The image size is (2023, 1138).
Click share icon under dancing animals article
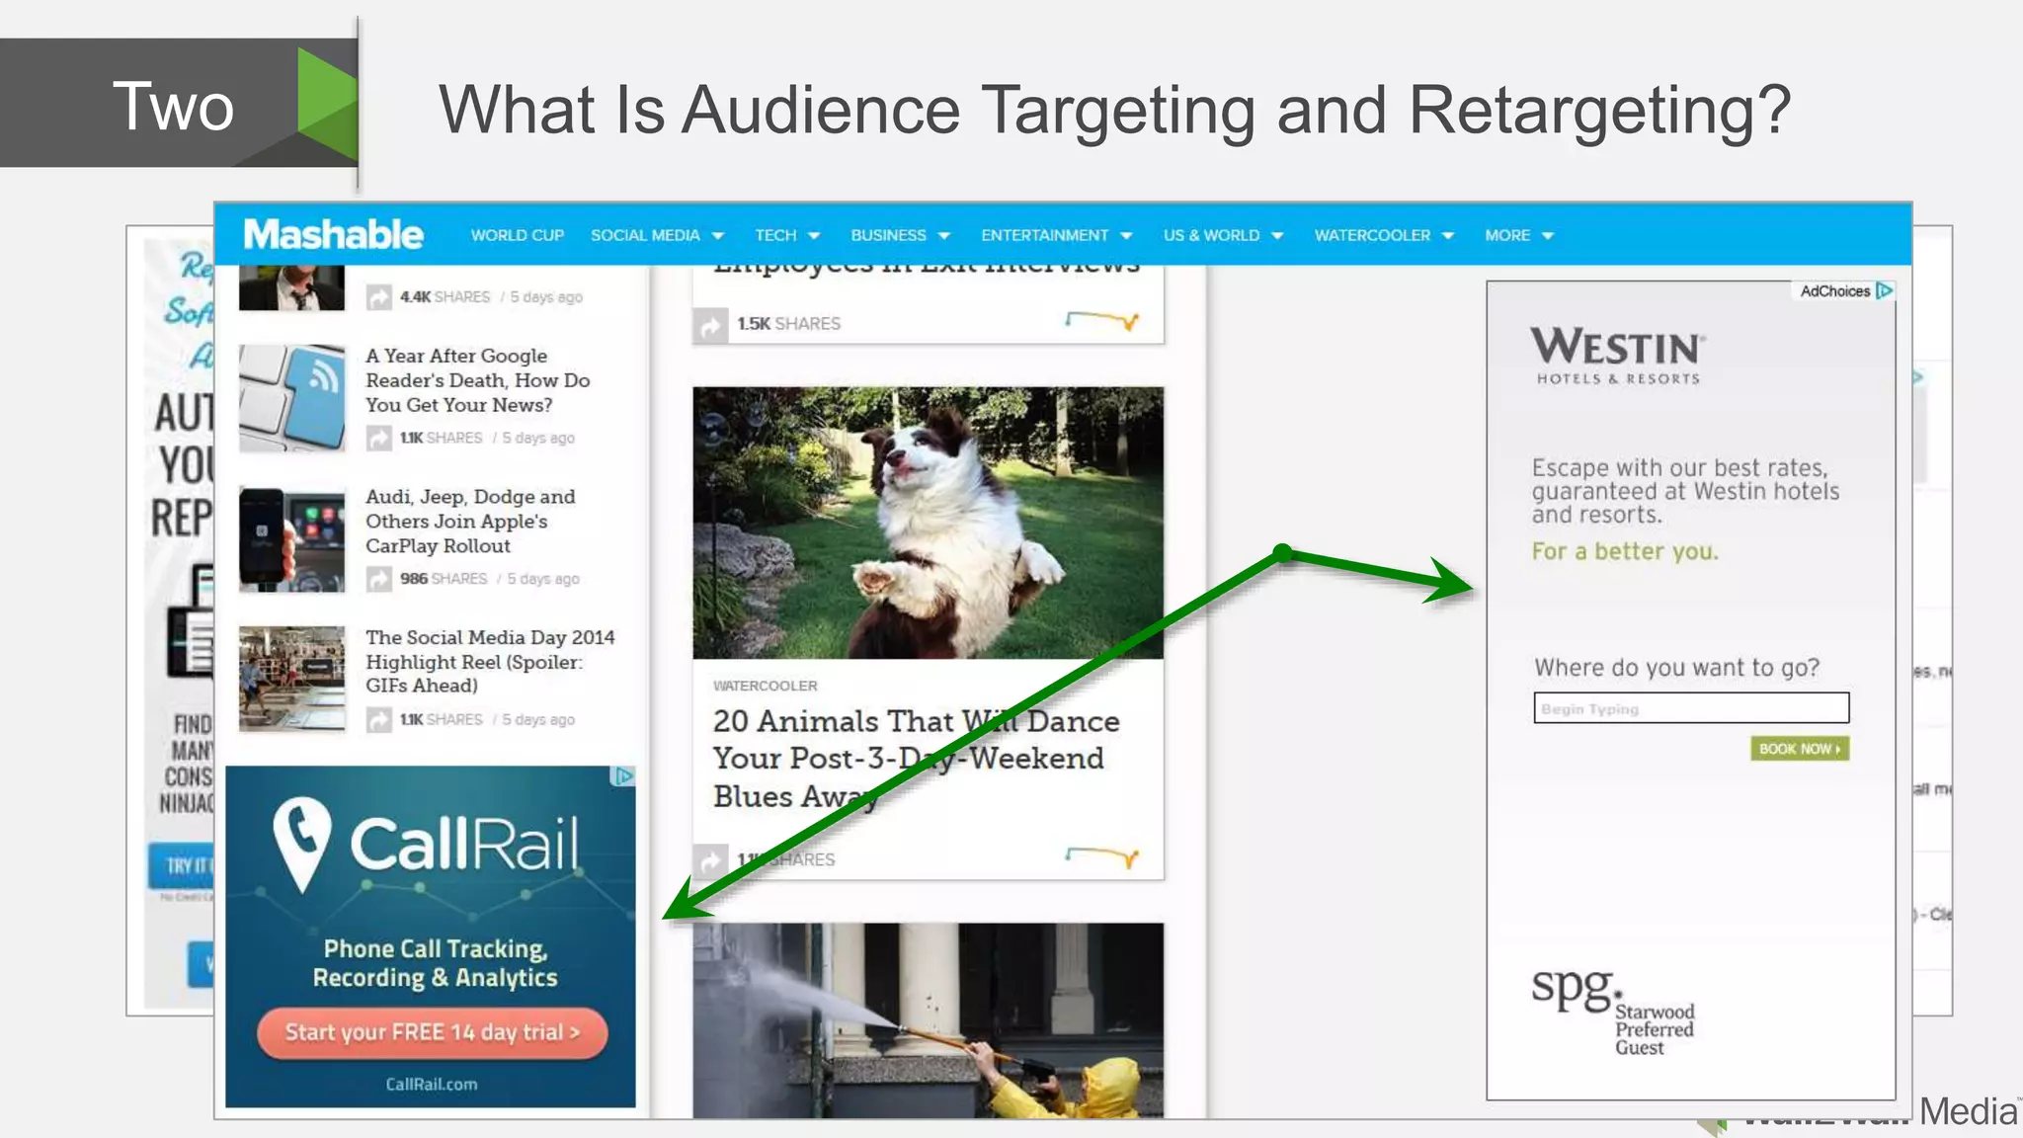click(x=710, y=860)
